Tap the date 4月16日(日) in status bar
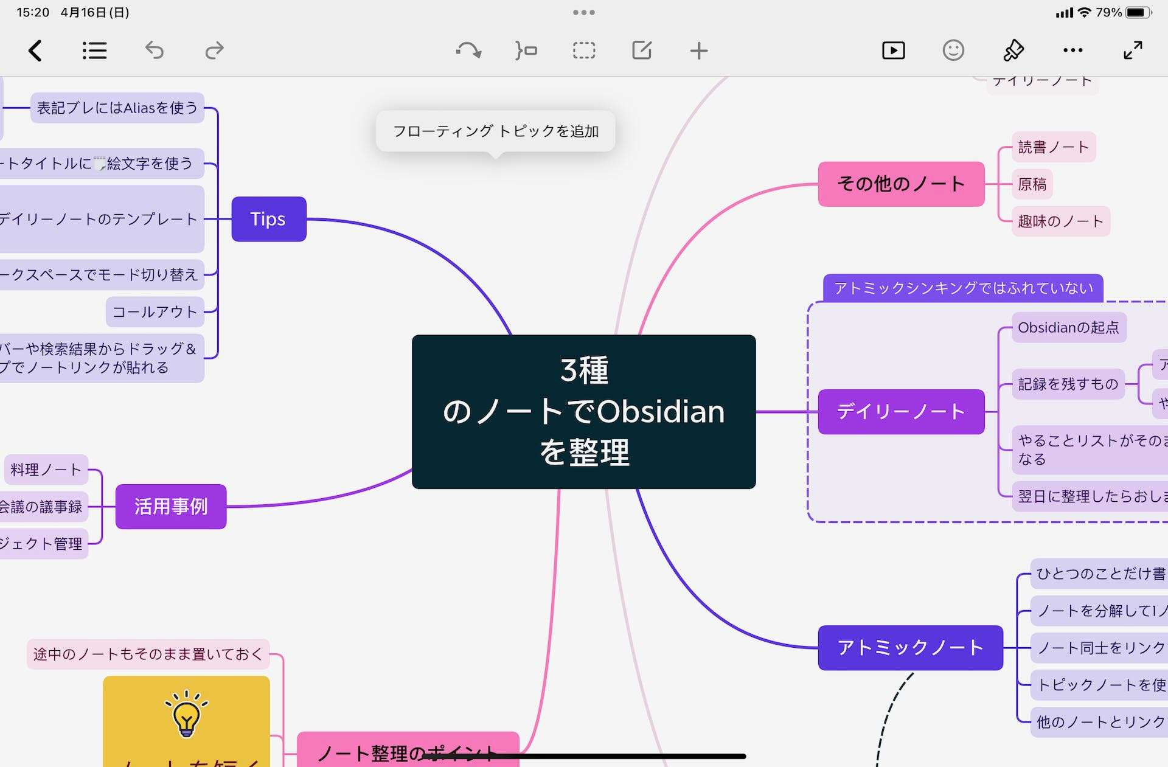Image resolution: width=1168 pixels, height=767 pixels. point(94,12)
